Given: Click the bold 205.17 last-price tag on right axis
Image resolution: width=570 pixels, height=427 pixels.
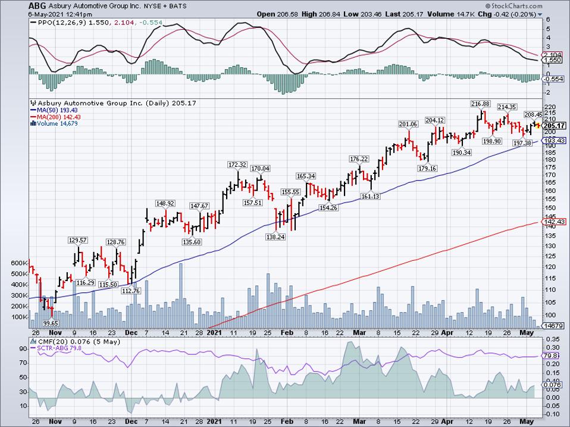Looking at the screenshot, I should [555, 126].
